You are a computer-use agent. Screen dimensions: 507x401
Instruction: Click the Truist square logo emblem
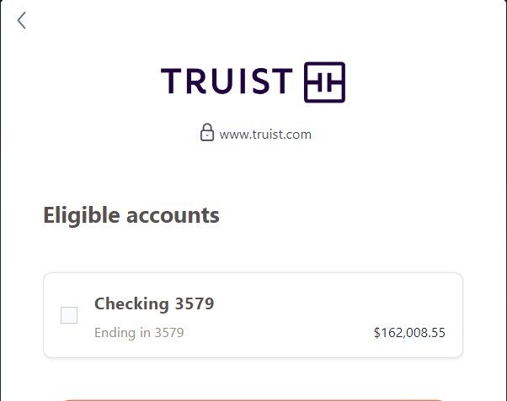point(324,82)
